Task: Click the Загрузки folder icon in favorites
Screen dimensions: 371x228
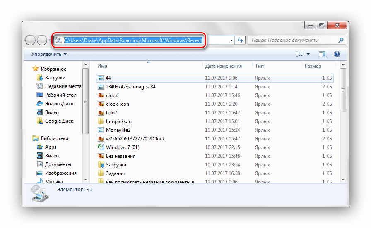Action: click(39, 77)
